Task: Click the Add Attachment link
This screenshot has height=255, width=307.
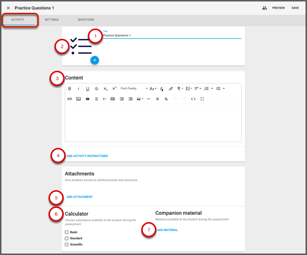Action: coord(79,197)
